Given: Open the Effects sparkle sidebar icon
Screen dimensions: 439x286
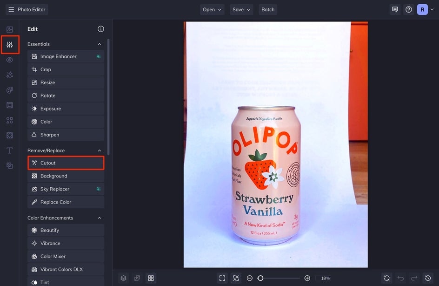Looking at the screenshot, I should click(9, 75).
